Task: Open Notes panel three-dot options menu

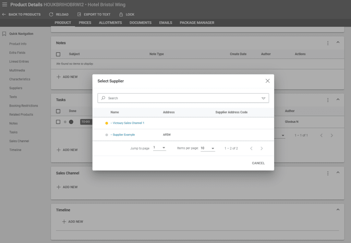Action: tap(328, 43)
